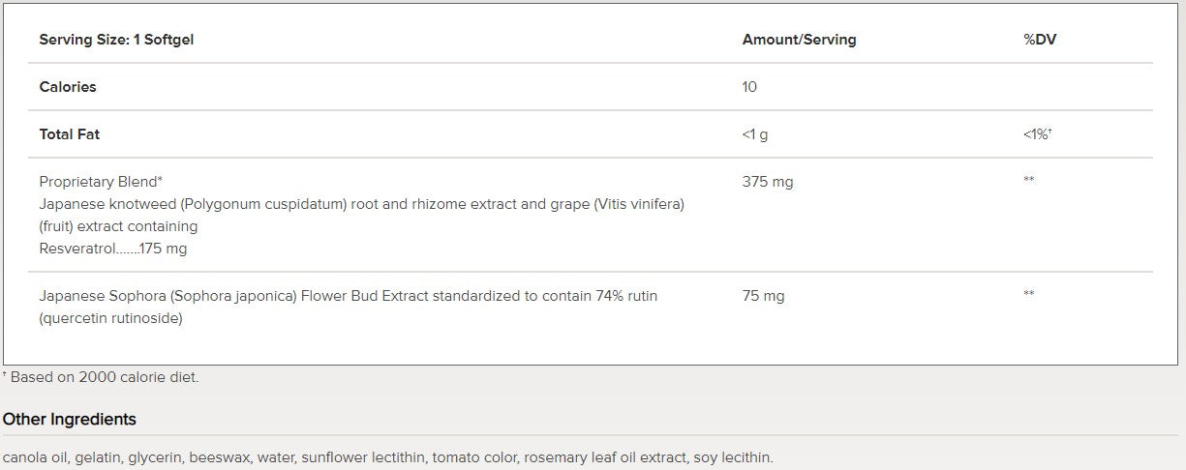Viewport: 1186px width, 470px height.
Task: Click the "**" in the Proprietary Blend row
Action: pos(1029,182)
